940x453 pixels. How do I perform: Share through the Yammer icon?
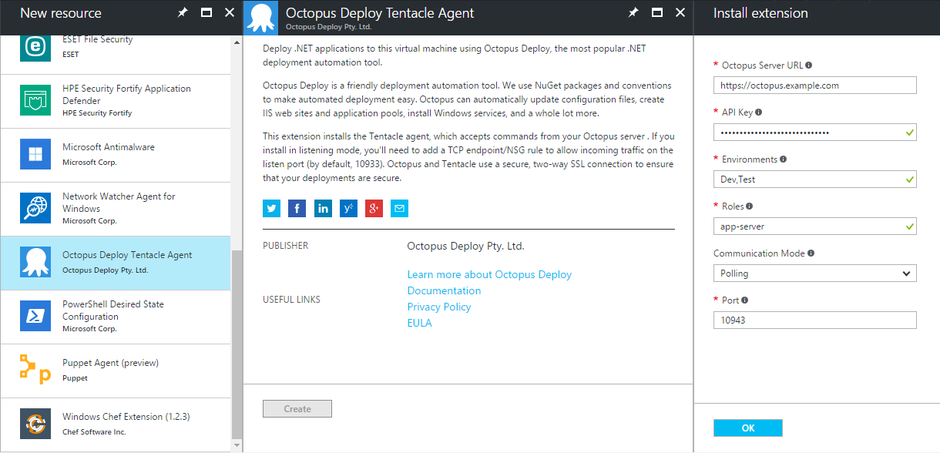(x=348, y=208)
